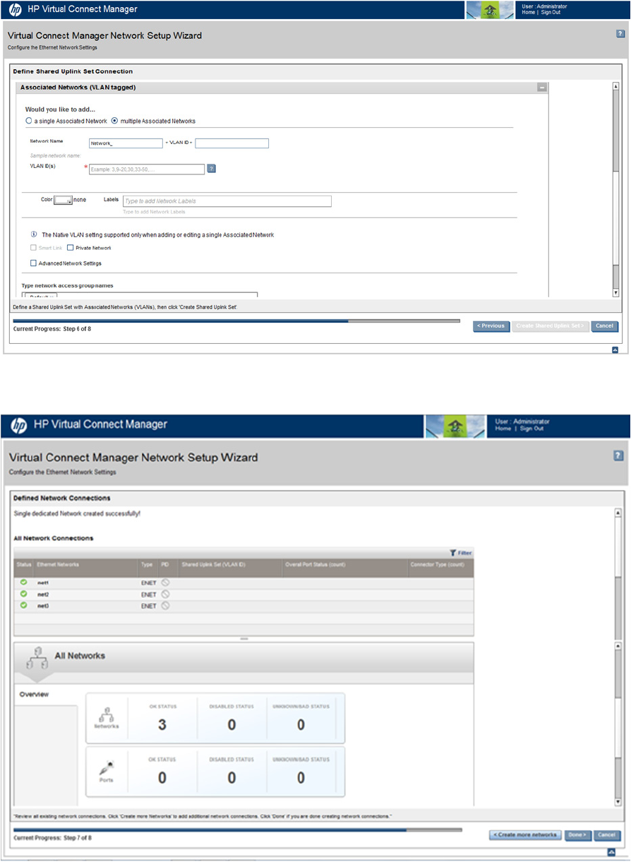This screenshot has height=862, width=631.
Task: Toggle the Smart Link checkbox
Action: (33, 248)
